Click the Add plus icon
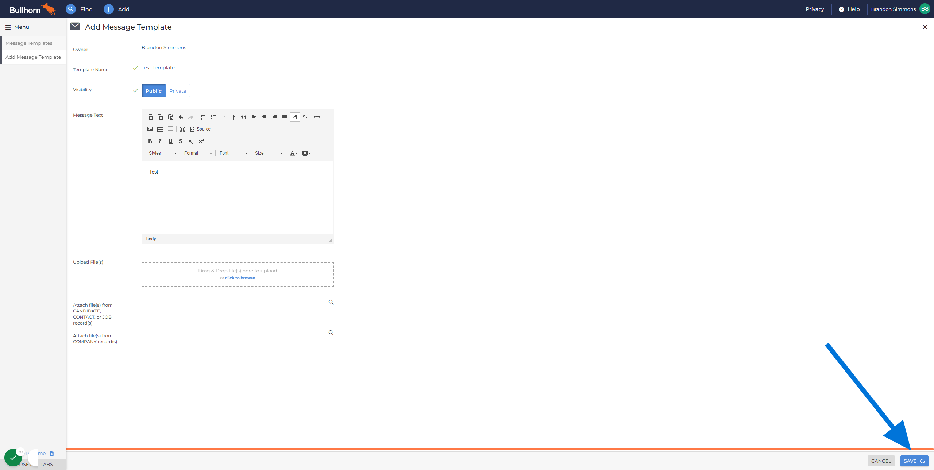This screenshot has height=470, width=934. point(109,9)
